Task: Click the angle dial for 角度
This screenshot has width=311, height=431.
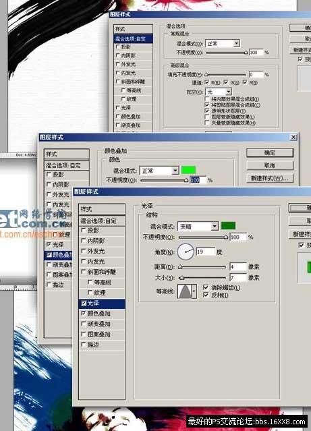Action: (x=186, y=252)
